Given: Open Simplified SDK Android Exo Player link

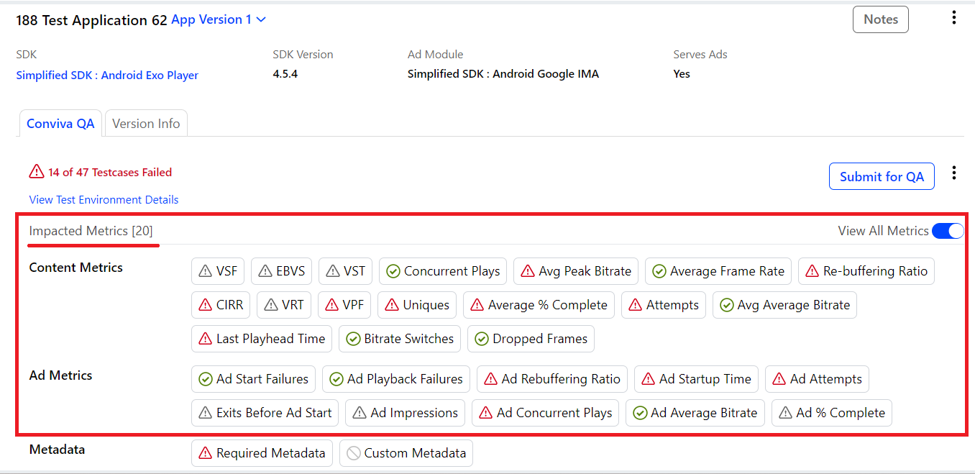Looking at the screenshot, I should (x=107, y=75).
